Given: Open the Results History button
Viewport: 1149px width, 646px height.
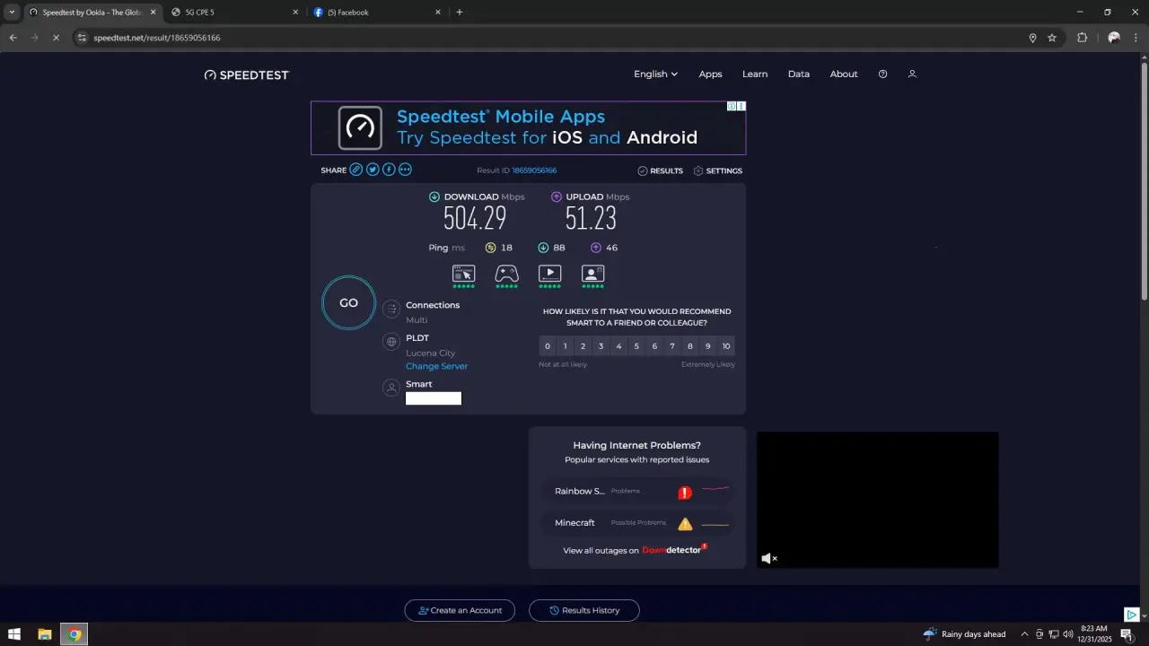Looking at the screenshot, I should pyautogui.click(x=584, y=610).
